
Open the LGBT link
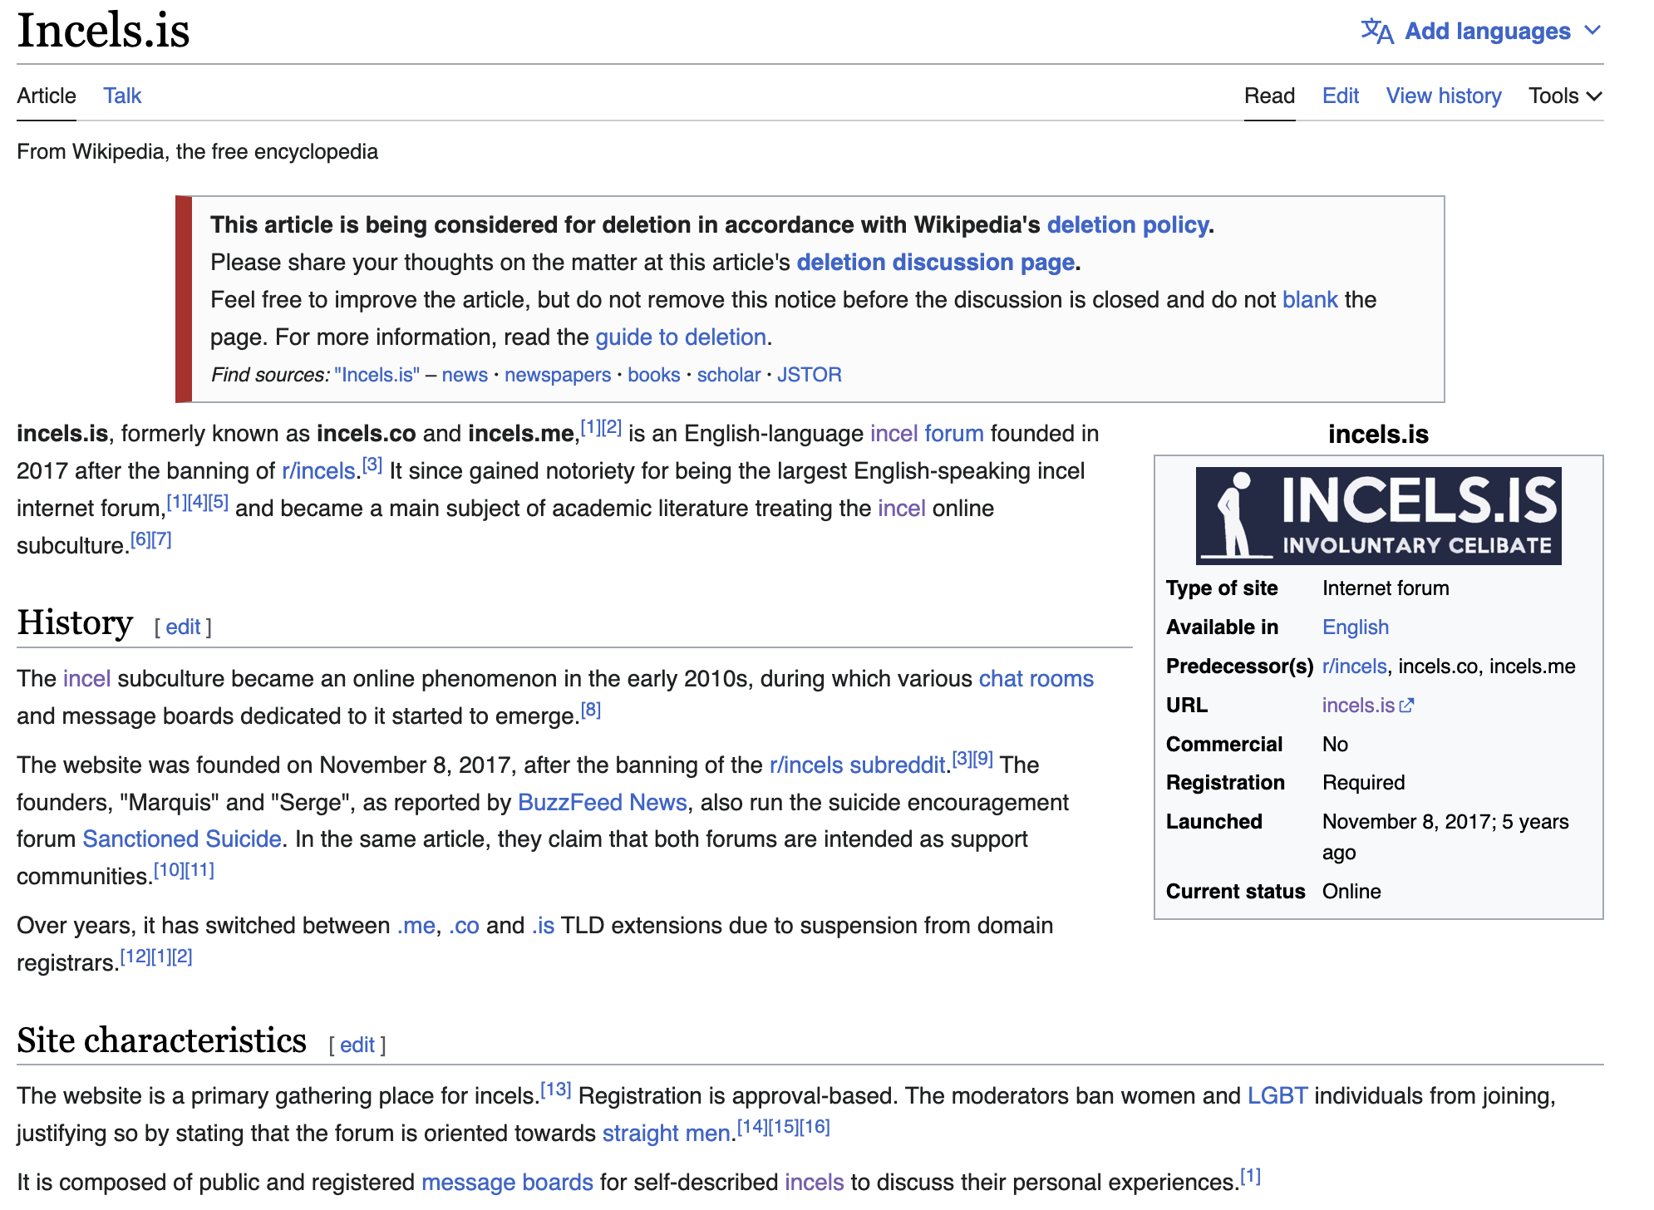click(x=1277, y=1095)
